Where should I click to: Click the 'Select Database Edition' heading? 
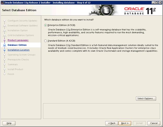tap(19, 10)
